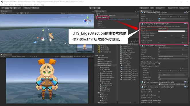Click the Step forward button
The image size is (190, 106).
[x=99, y=8]
